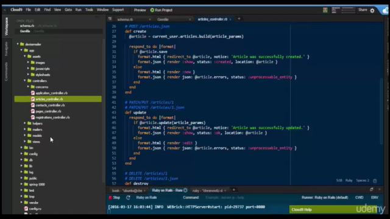Expand the mailers folder

pyautogui.click(x=25, y=130)
